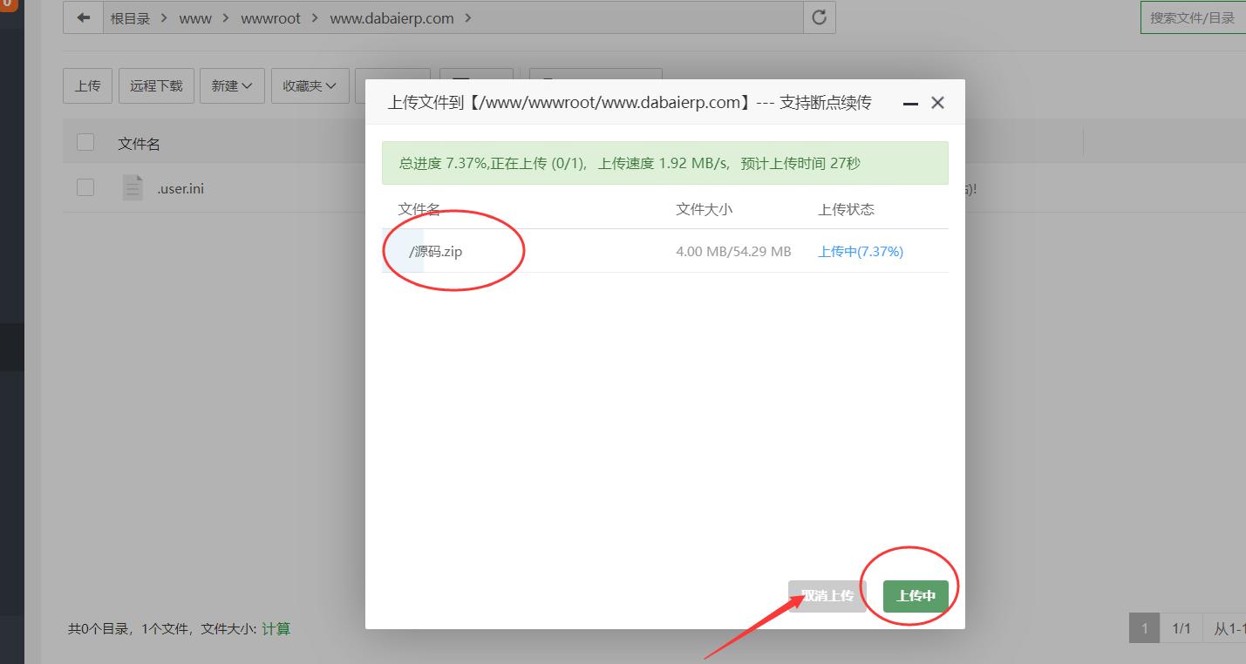Open the 收藏夹 favorites dropdown
The height and width of the screenshot is (664, 1246).
(310, 85)
